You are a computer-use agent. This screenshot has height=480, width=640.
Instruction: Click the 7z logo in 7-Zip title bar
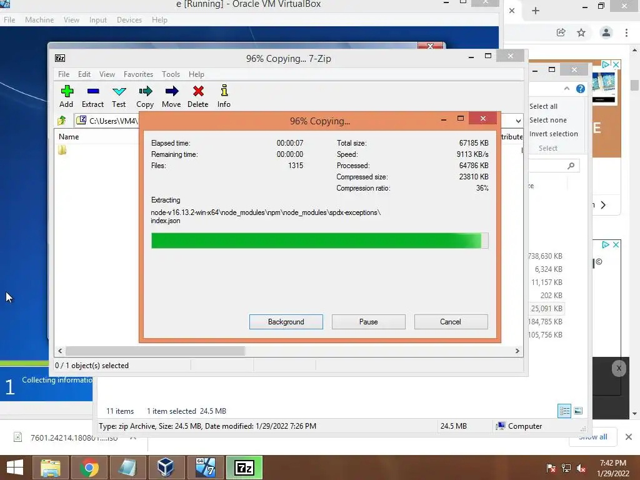tap(60, 58)
